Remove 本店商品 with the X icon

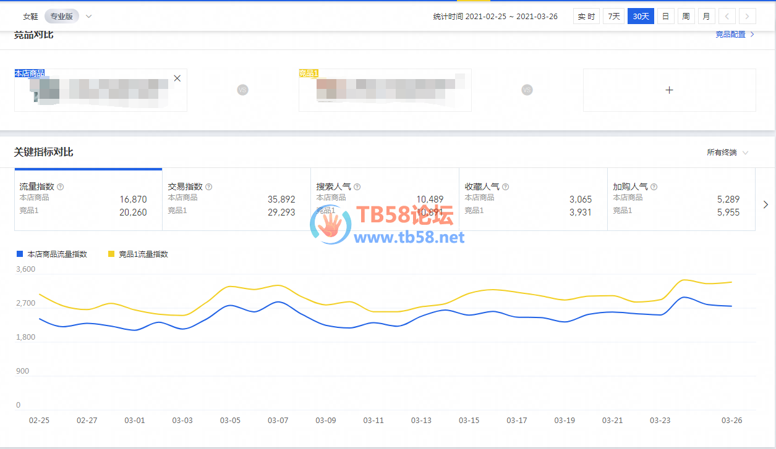coord(177,78)
